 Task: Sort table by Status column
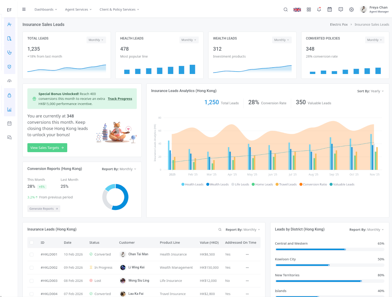tap(94, 243)
